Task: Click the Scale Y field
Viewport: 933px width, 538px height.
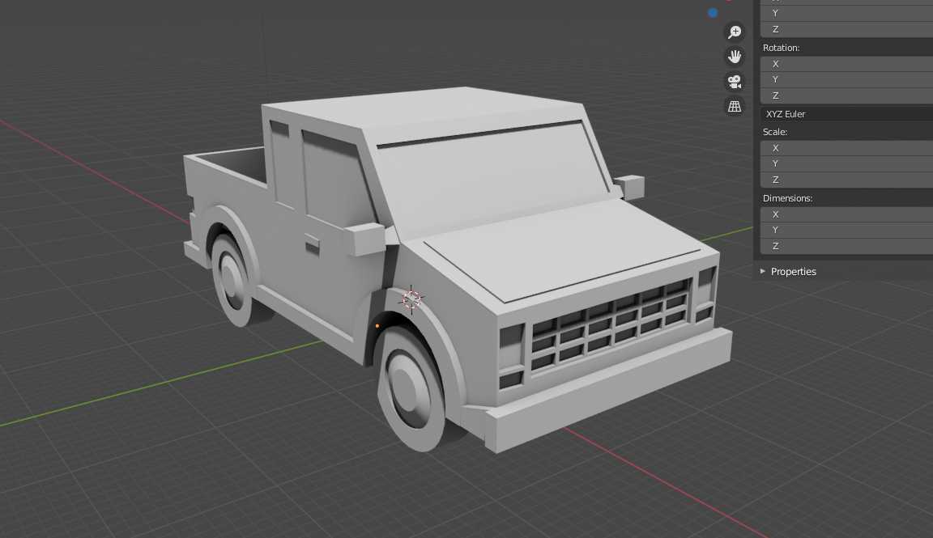Action: (x=846, y=163)
